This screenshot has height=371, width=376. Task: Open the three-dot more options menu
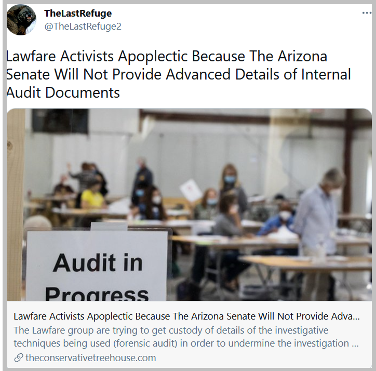point(367,13)
